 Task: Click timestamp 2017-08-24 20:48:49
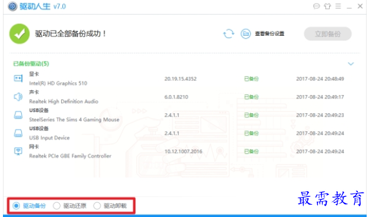coord(320,79)
